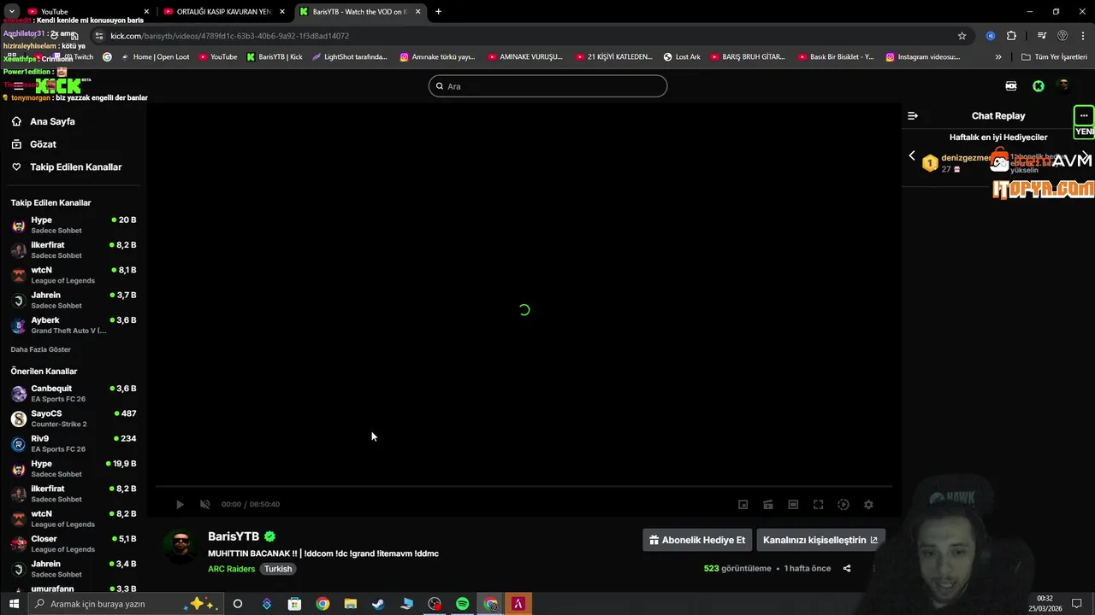Open the 'Tüm Yer İşaretleri' folder
The width and height of the screenshot is (1095, 615).
1054,57
